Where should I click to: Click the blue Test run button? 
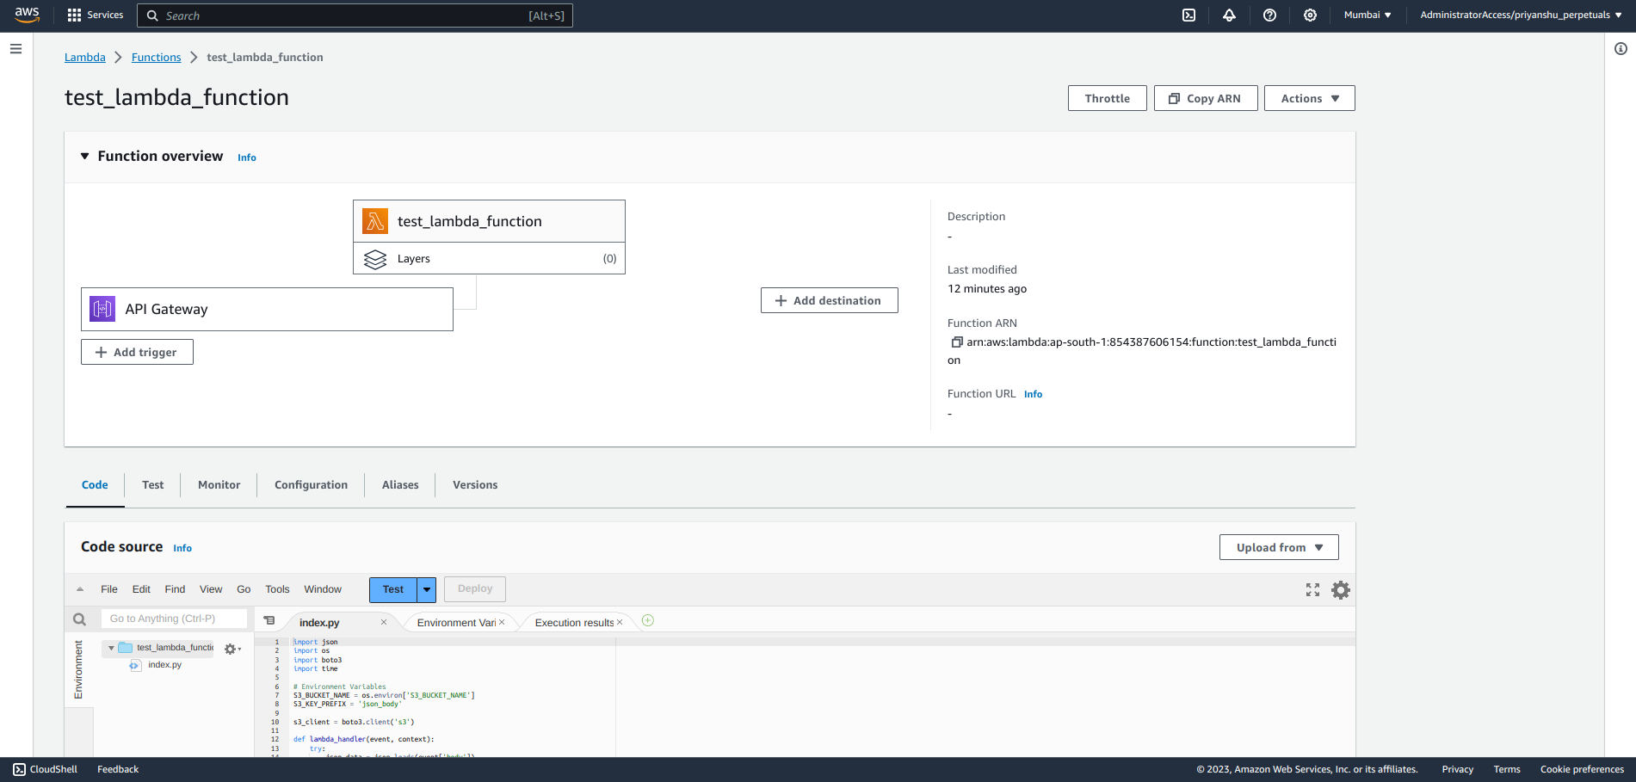point(393,589)
